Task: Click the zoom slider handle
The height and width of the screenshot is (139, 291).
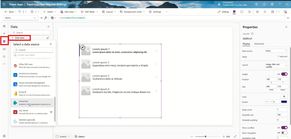Action: coord(205,136)
